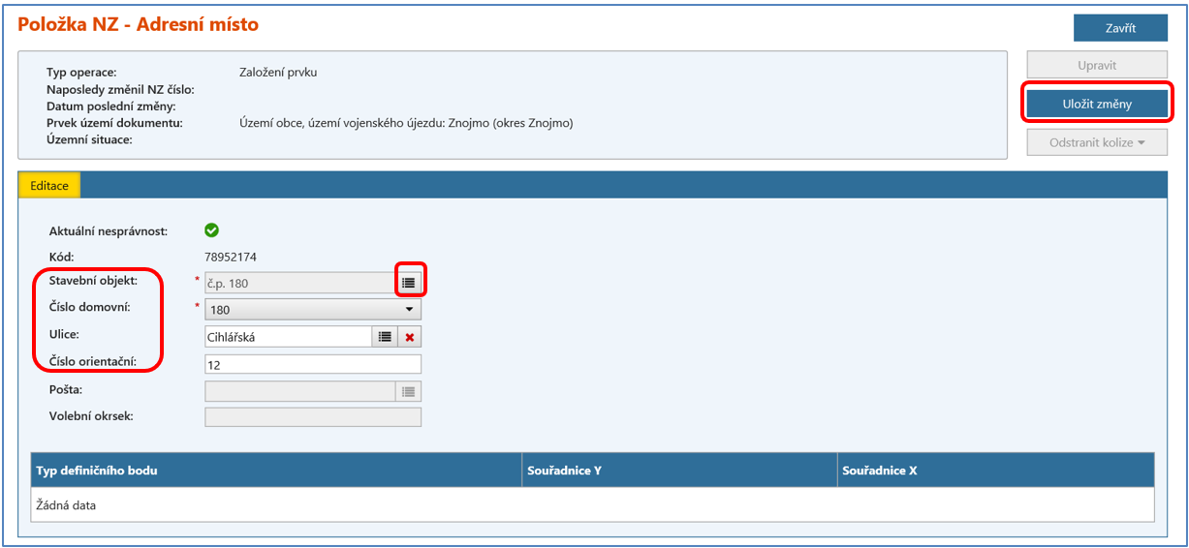Click the Pošta list picker icon
1189x548 pixels.
coord(409,391)
